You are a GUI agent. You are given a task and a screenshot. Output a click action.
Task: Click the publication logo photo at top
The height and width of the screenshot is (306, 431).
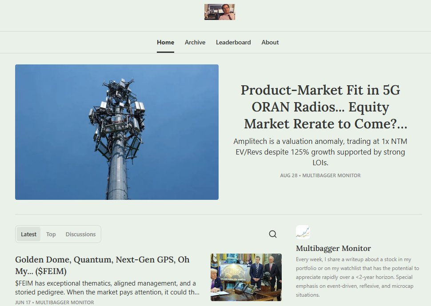[219, 12]
